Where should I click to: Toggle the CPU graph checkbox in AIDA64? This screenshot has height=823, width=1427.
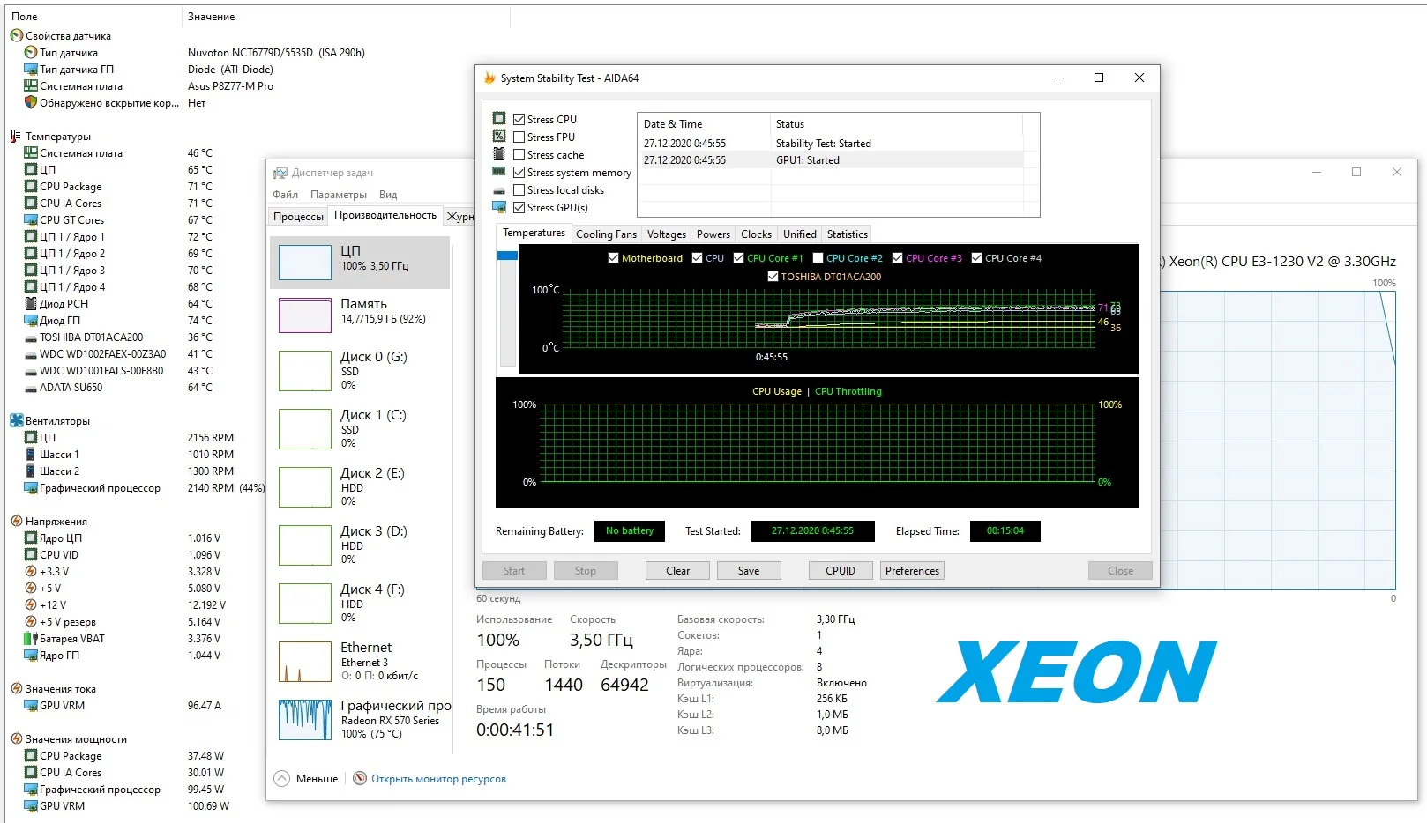pos(698,258)
